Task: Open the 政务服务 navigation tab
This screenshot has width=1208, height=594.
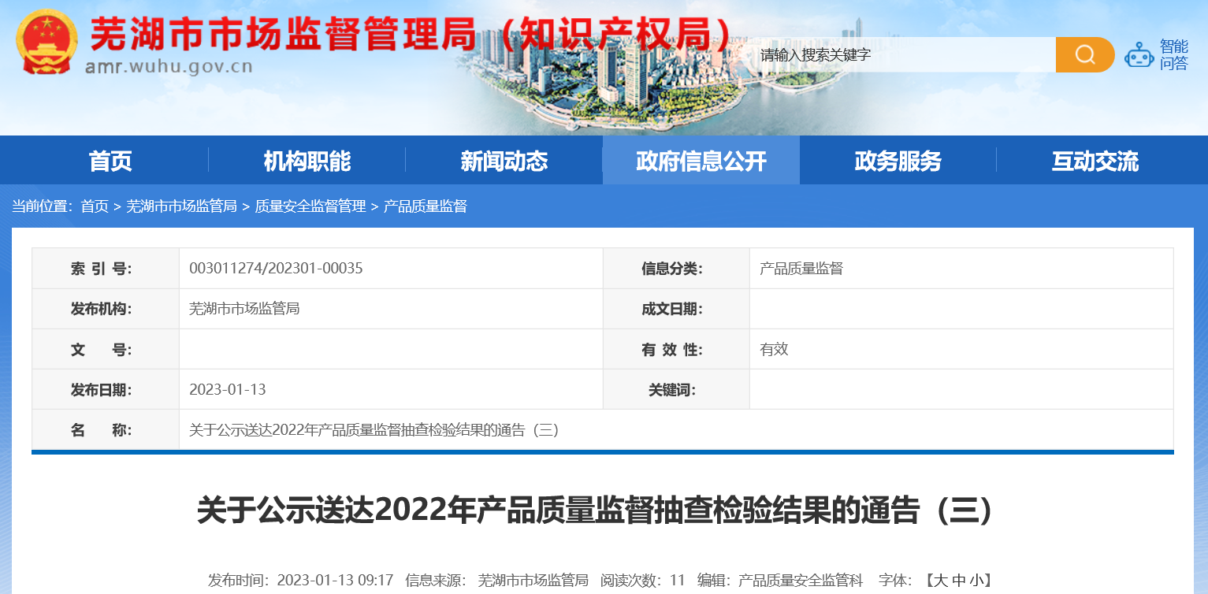Action: pyautogui.click(x=898, y=161)
